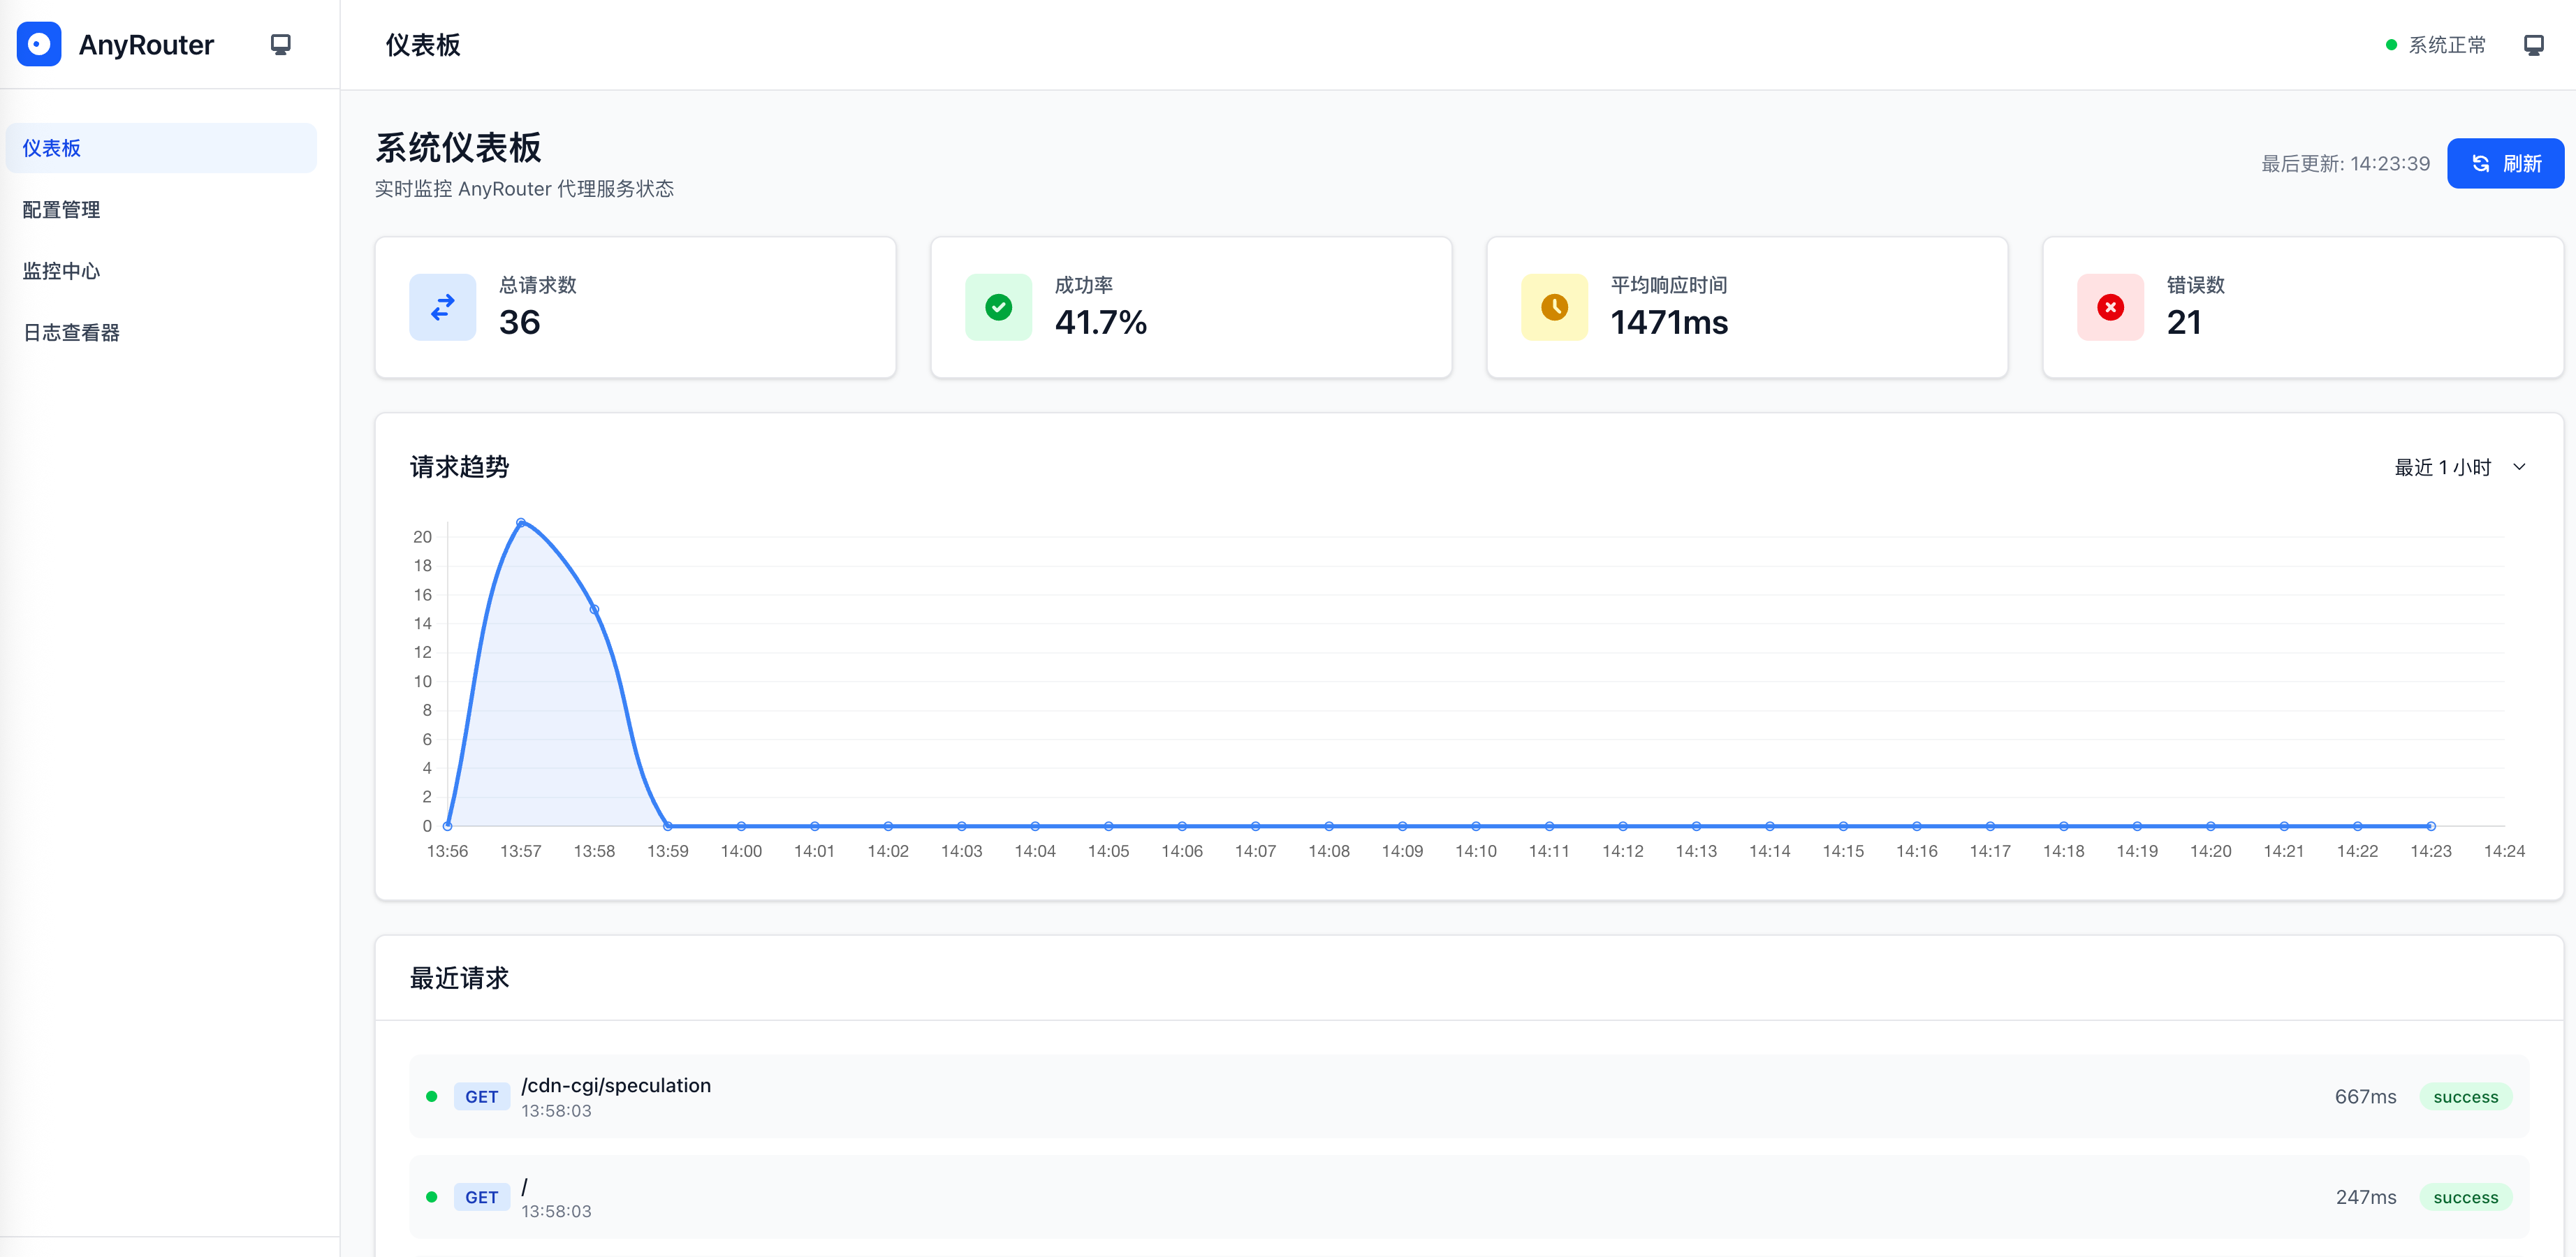Image resolution: width=2576 pixels, height=1257 pixels.
Task: Expand the chevron next to 最近 1 小时
Action: pyautogui.click(x=2519, y=467)
